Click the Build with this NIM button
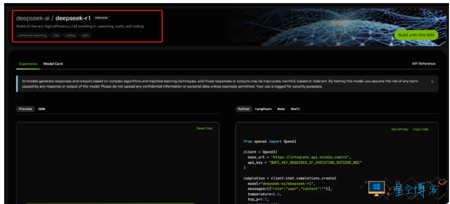This screenshot has width=450, height=204. pyautogui.click(x=416, y=35)
